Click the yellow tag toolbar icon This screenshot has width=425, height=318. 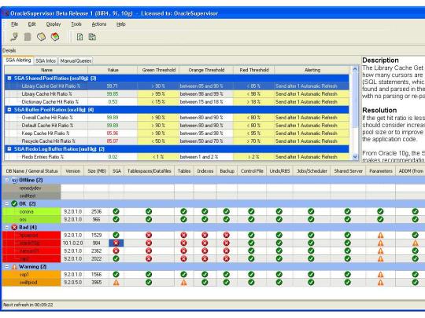tap(41, 36)
